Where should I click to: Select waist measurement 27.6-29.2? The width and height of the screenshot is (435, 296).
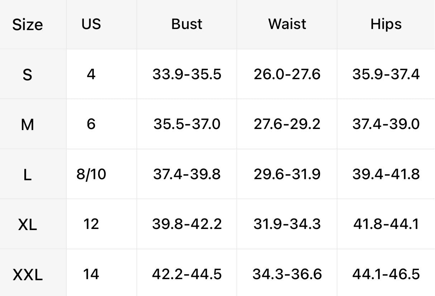point(287,124)
